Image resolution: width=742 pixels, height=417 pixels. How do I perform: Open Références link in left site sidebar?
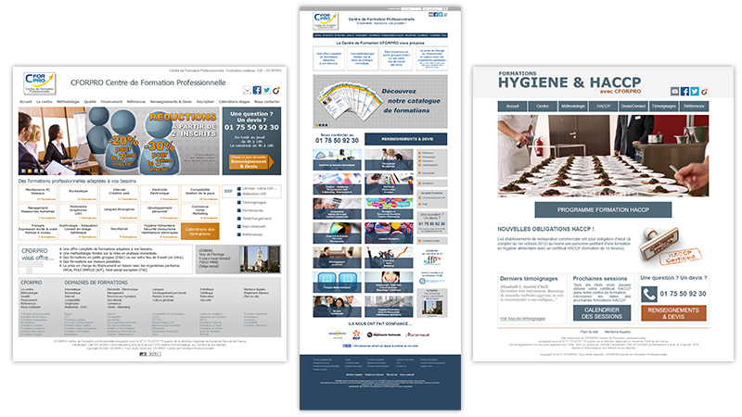pyautogui.click(x=252, y=234)
